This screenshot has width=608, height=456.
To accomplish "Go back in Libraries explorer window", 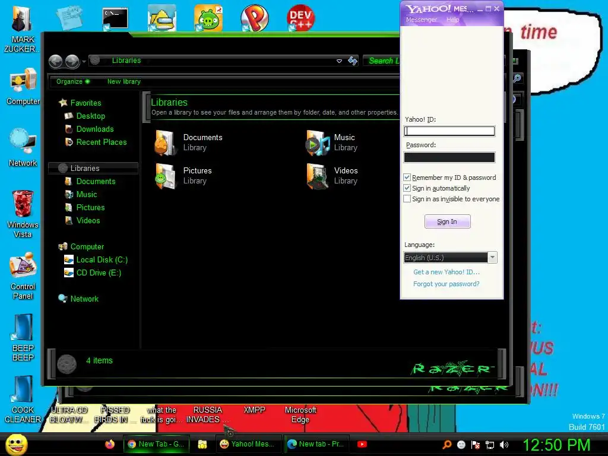I will point(55,61).
